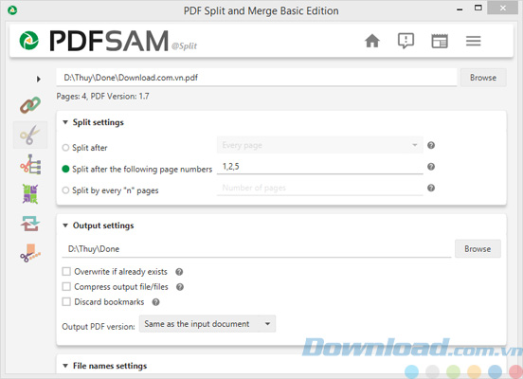Click the page numbers field with 1,2,5
This screenshot has height=379, width=523.
point(320,167)
